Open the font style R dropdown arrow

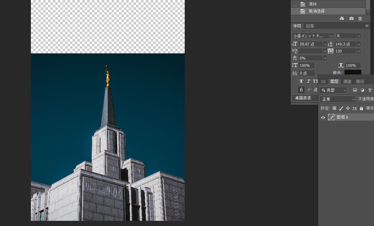coord(359,36)
